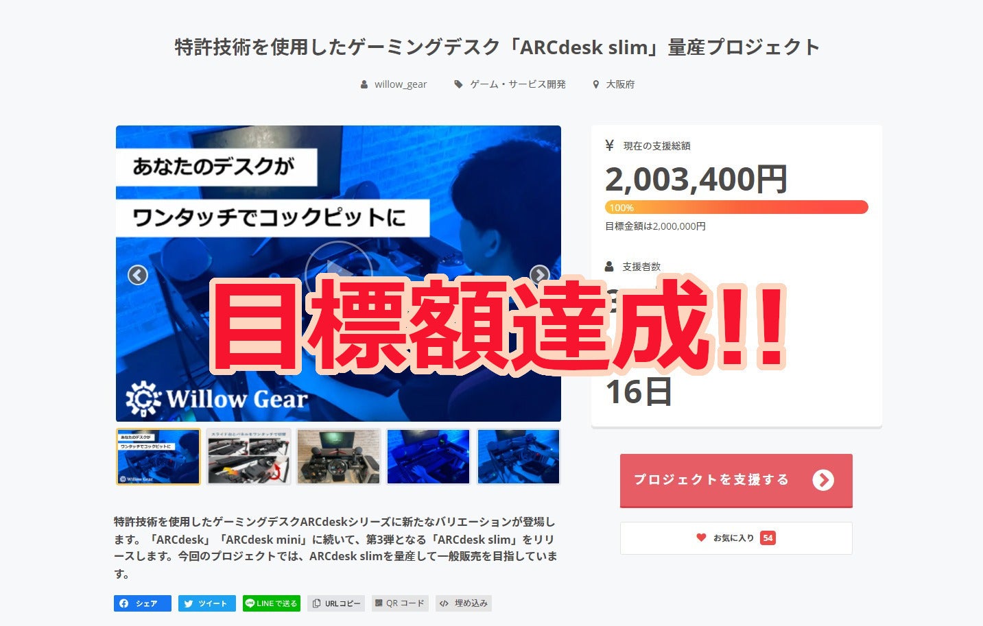Click the previous slide arrow on carousel
983x626 pixels.
click(x=138, y=275)
